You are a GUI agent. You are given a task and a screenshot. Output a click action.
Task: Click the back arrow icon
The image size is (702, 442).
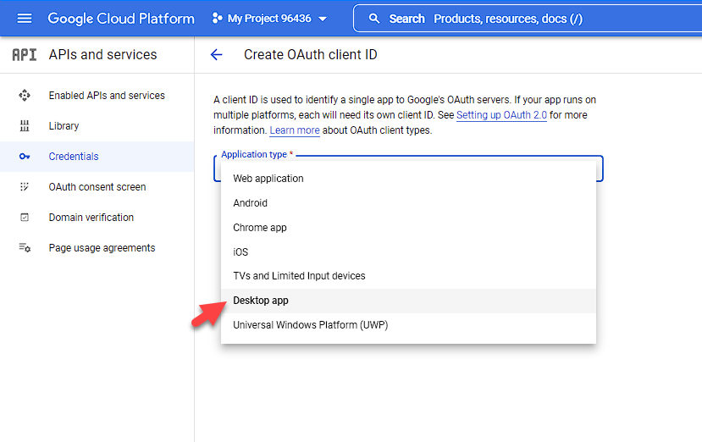pos(217,55)
